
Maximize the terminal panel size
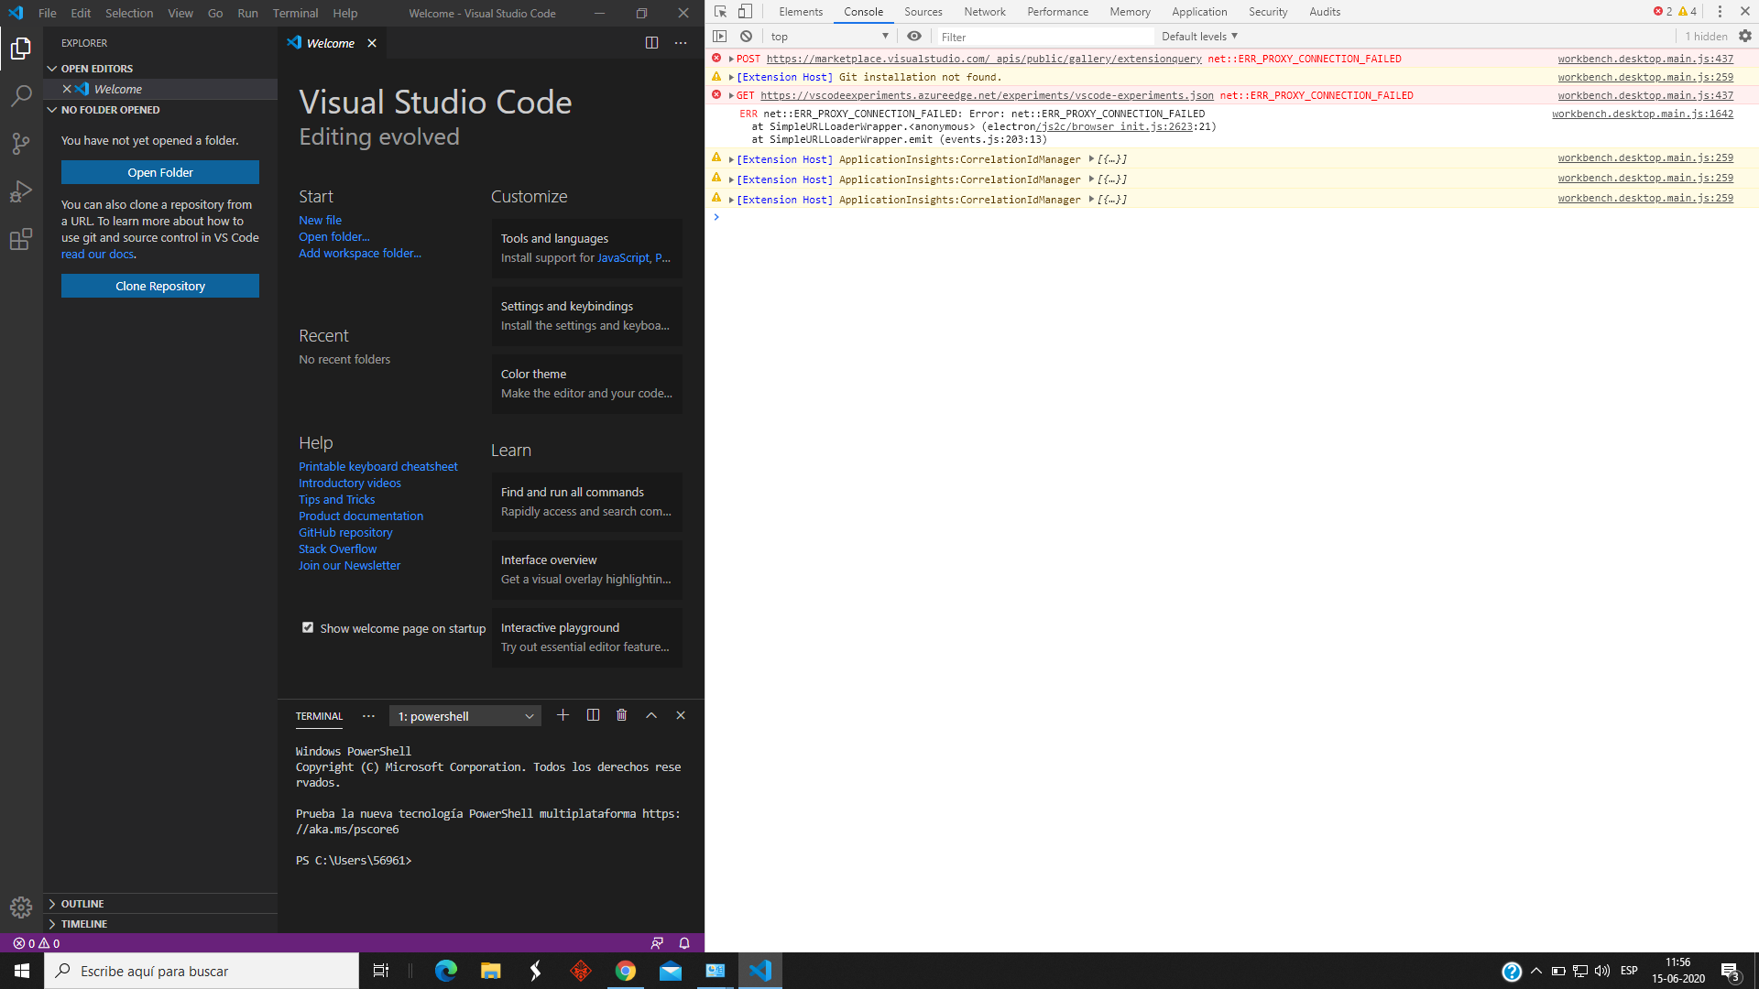[651, 715]
